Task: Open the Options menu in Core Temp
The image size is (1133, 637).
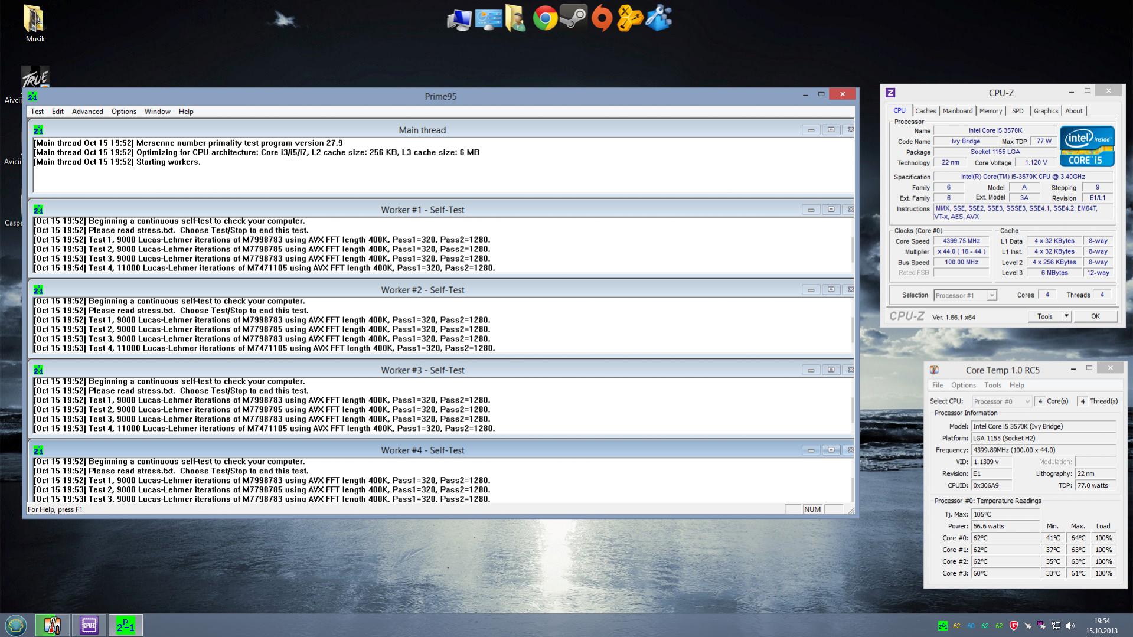Action: [964, 385]
